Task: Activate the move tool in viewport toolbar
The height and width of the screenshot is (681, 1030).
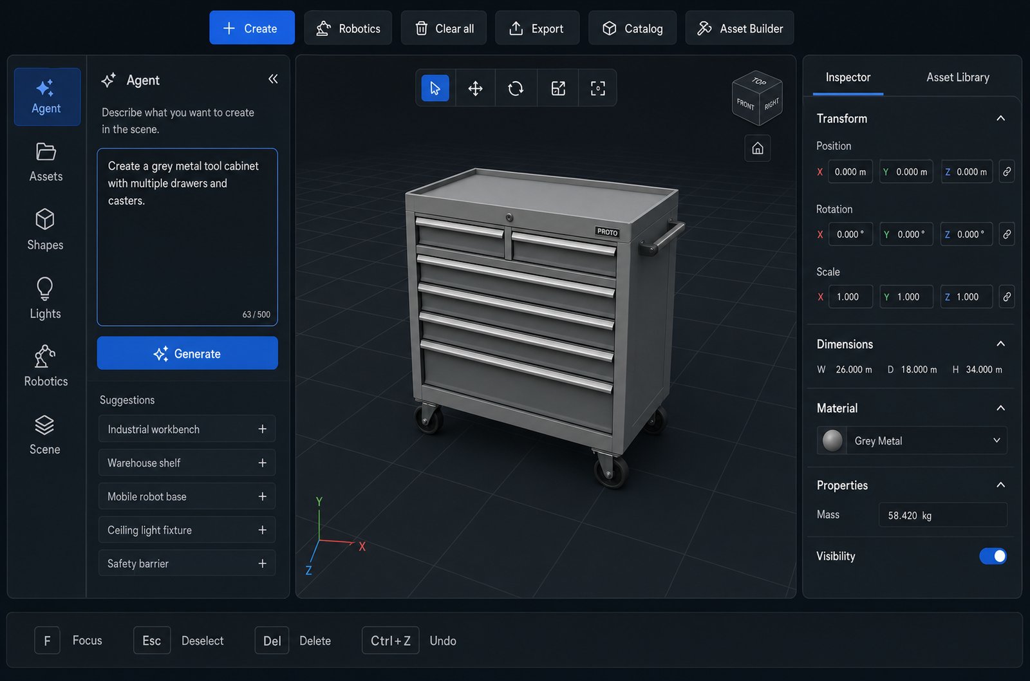Action: [x=475, y=88]
